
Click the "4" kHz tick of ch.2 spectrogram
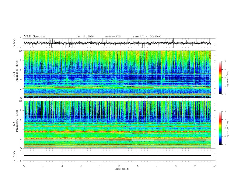click(x=21, y=129)
